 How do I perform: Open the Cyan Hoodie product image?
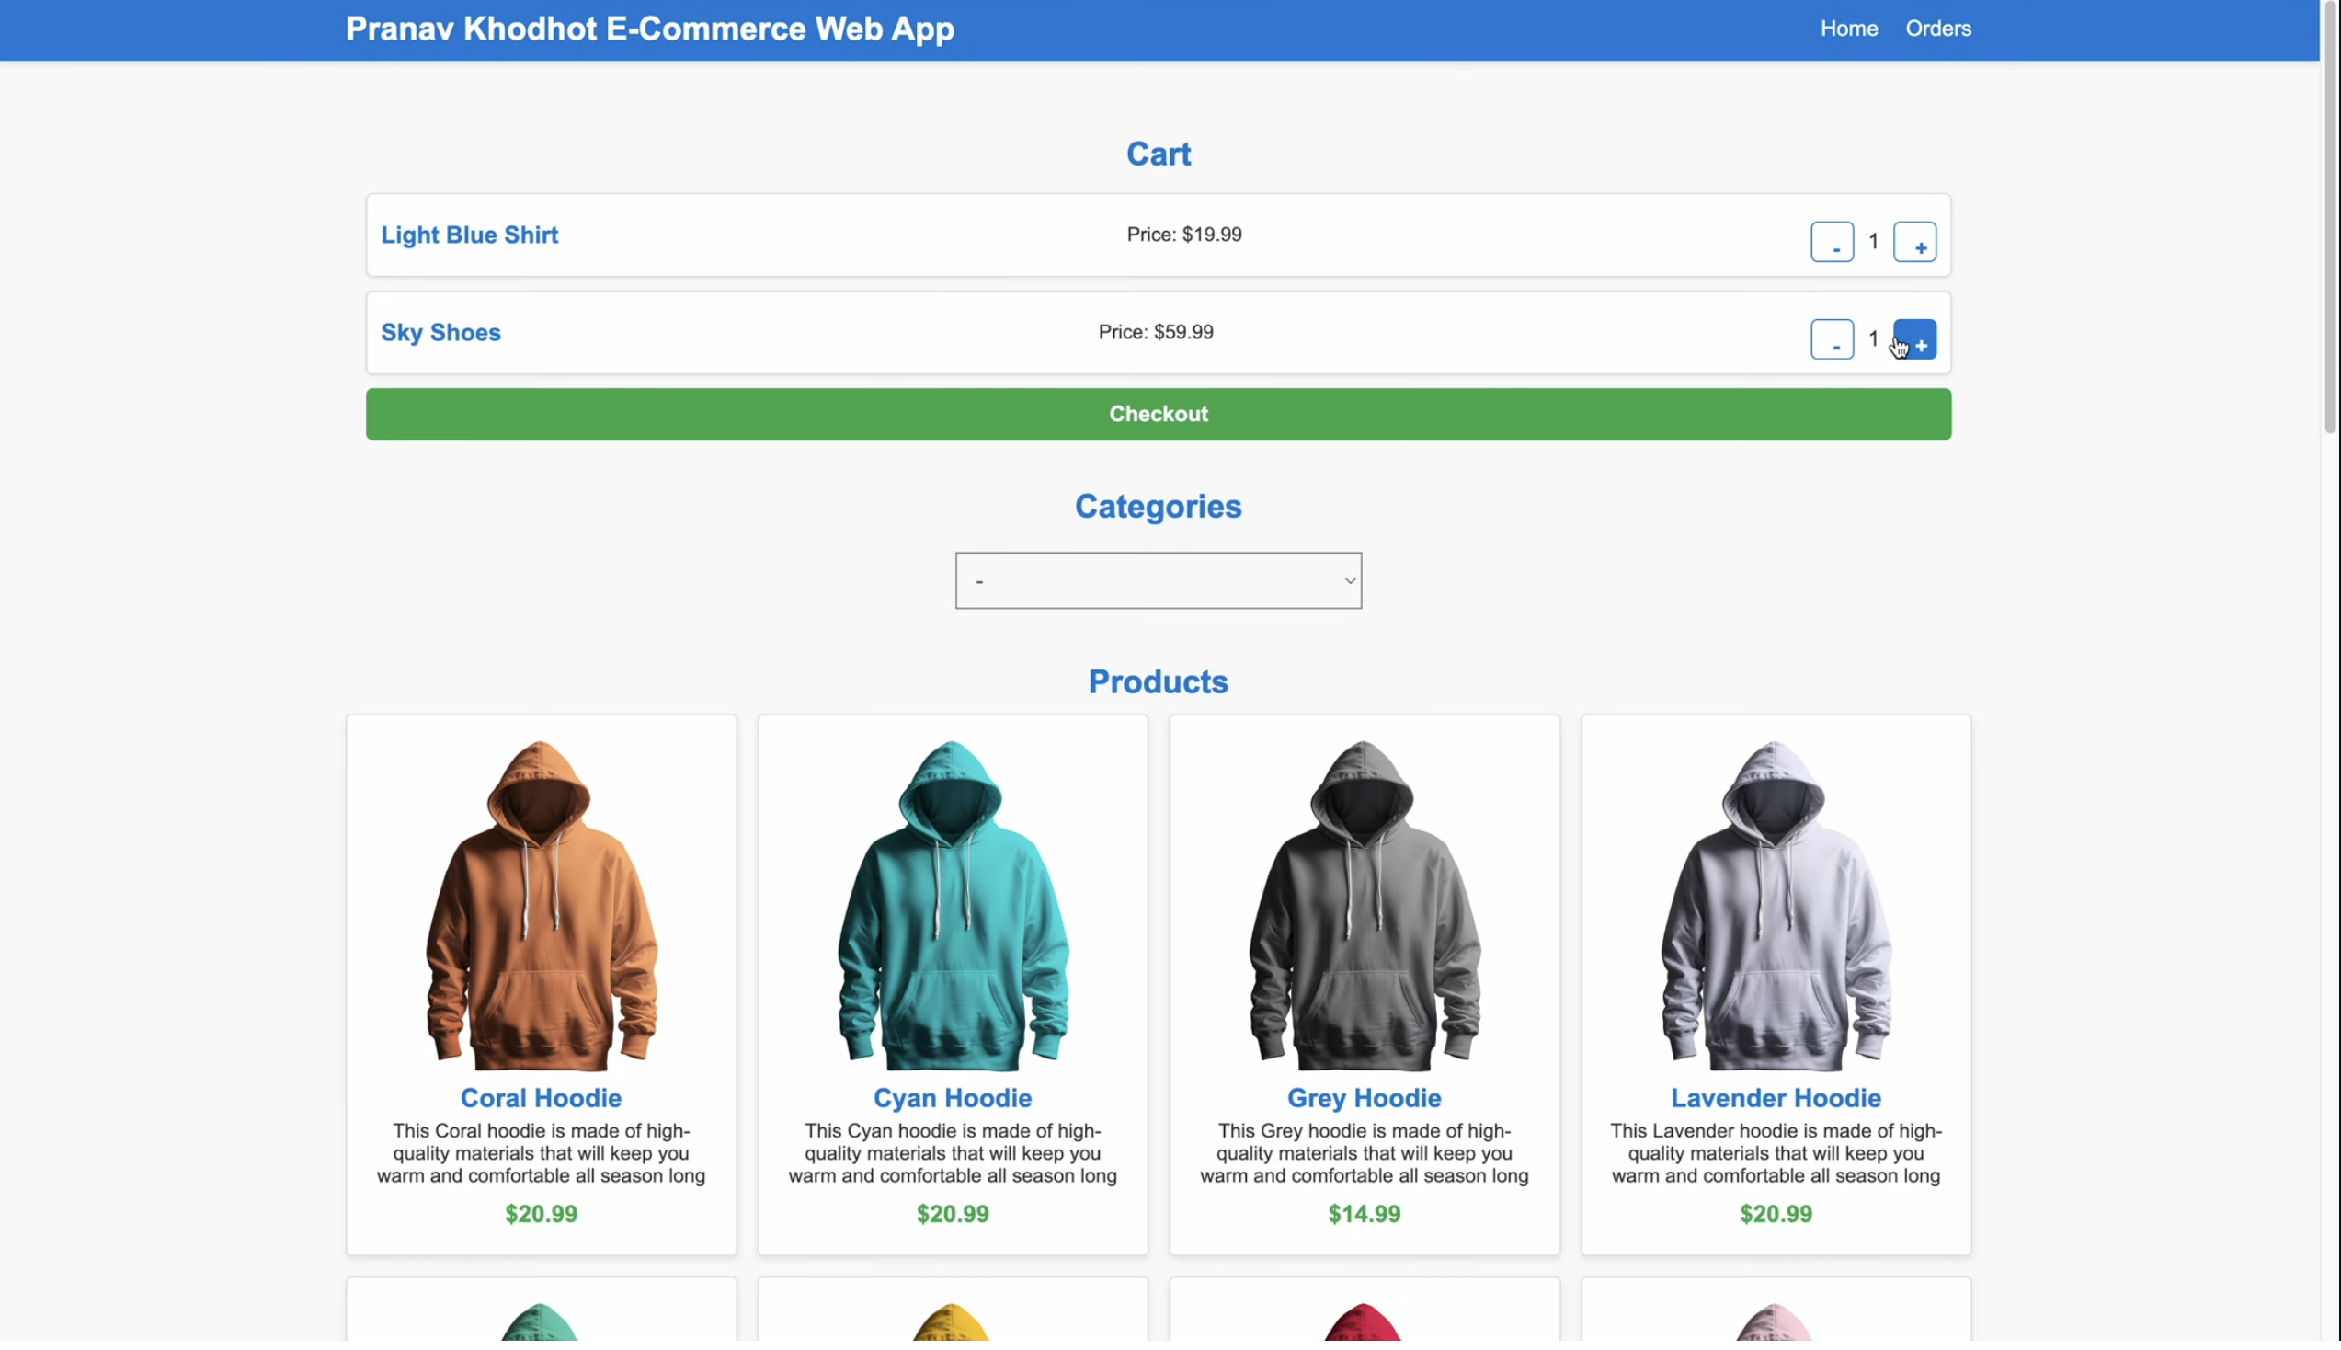pyautogui.click(x=953, y=906)
